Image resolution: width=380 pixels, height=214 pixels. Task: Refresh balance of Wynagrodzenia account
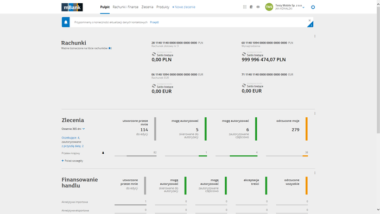tap(244, 54)
